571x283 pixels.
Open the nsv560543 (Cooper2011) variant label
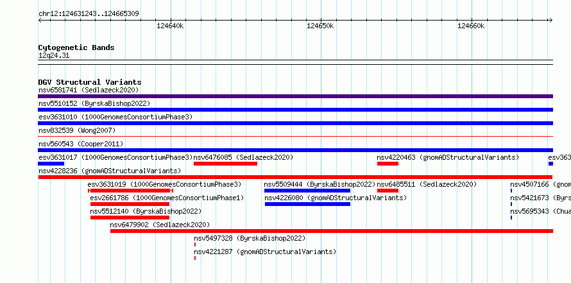coord(81,144)
